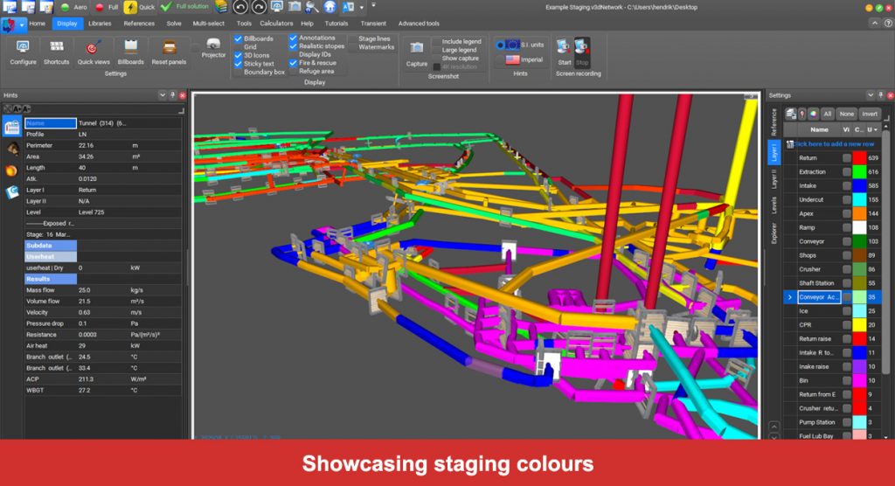Expand the Conveyor Ac... row arrow

(789, 297)
